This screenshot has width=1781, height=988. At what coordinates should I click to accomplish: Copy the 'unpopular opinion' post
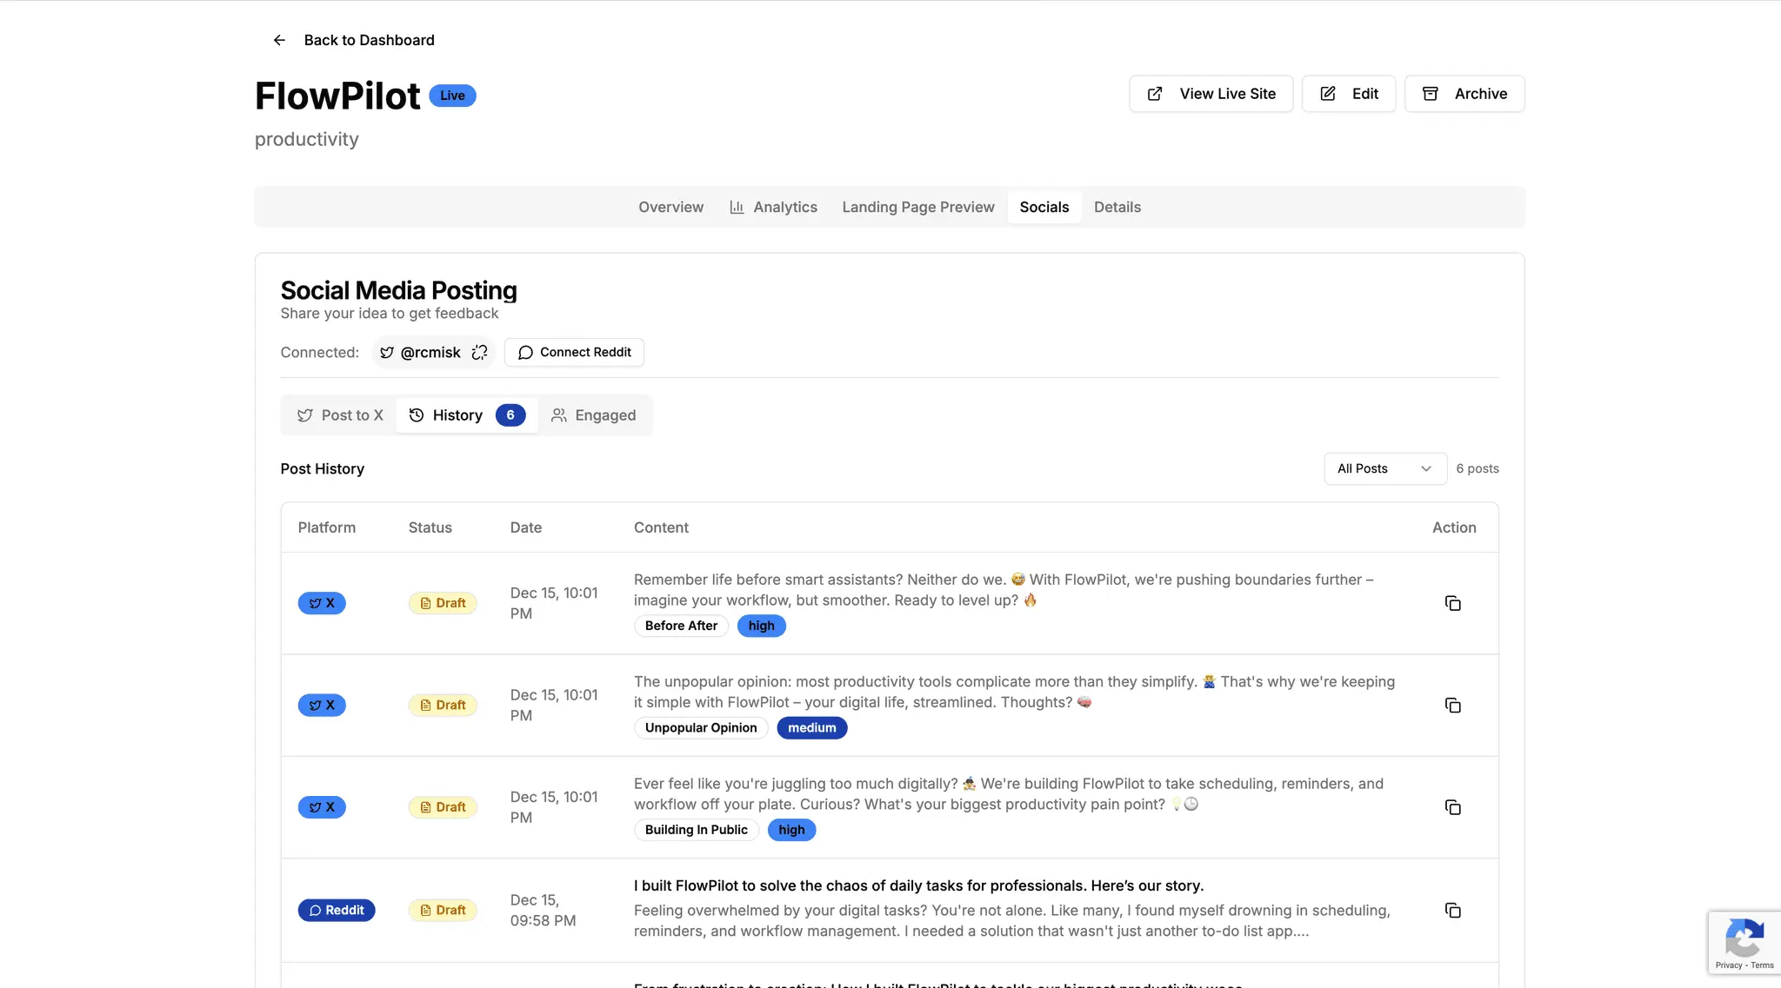click(x=1452, y=705)
